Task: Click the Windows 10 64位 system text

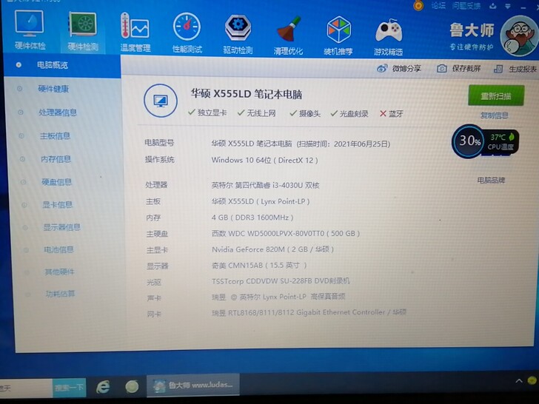Action: 265,160
